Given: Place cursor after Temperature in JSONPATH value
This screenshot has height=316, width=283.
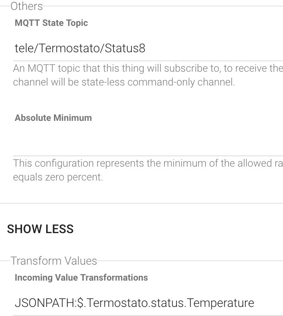Looking at the screenshot, I should [x=255, y=303].
